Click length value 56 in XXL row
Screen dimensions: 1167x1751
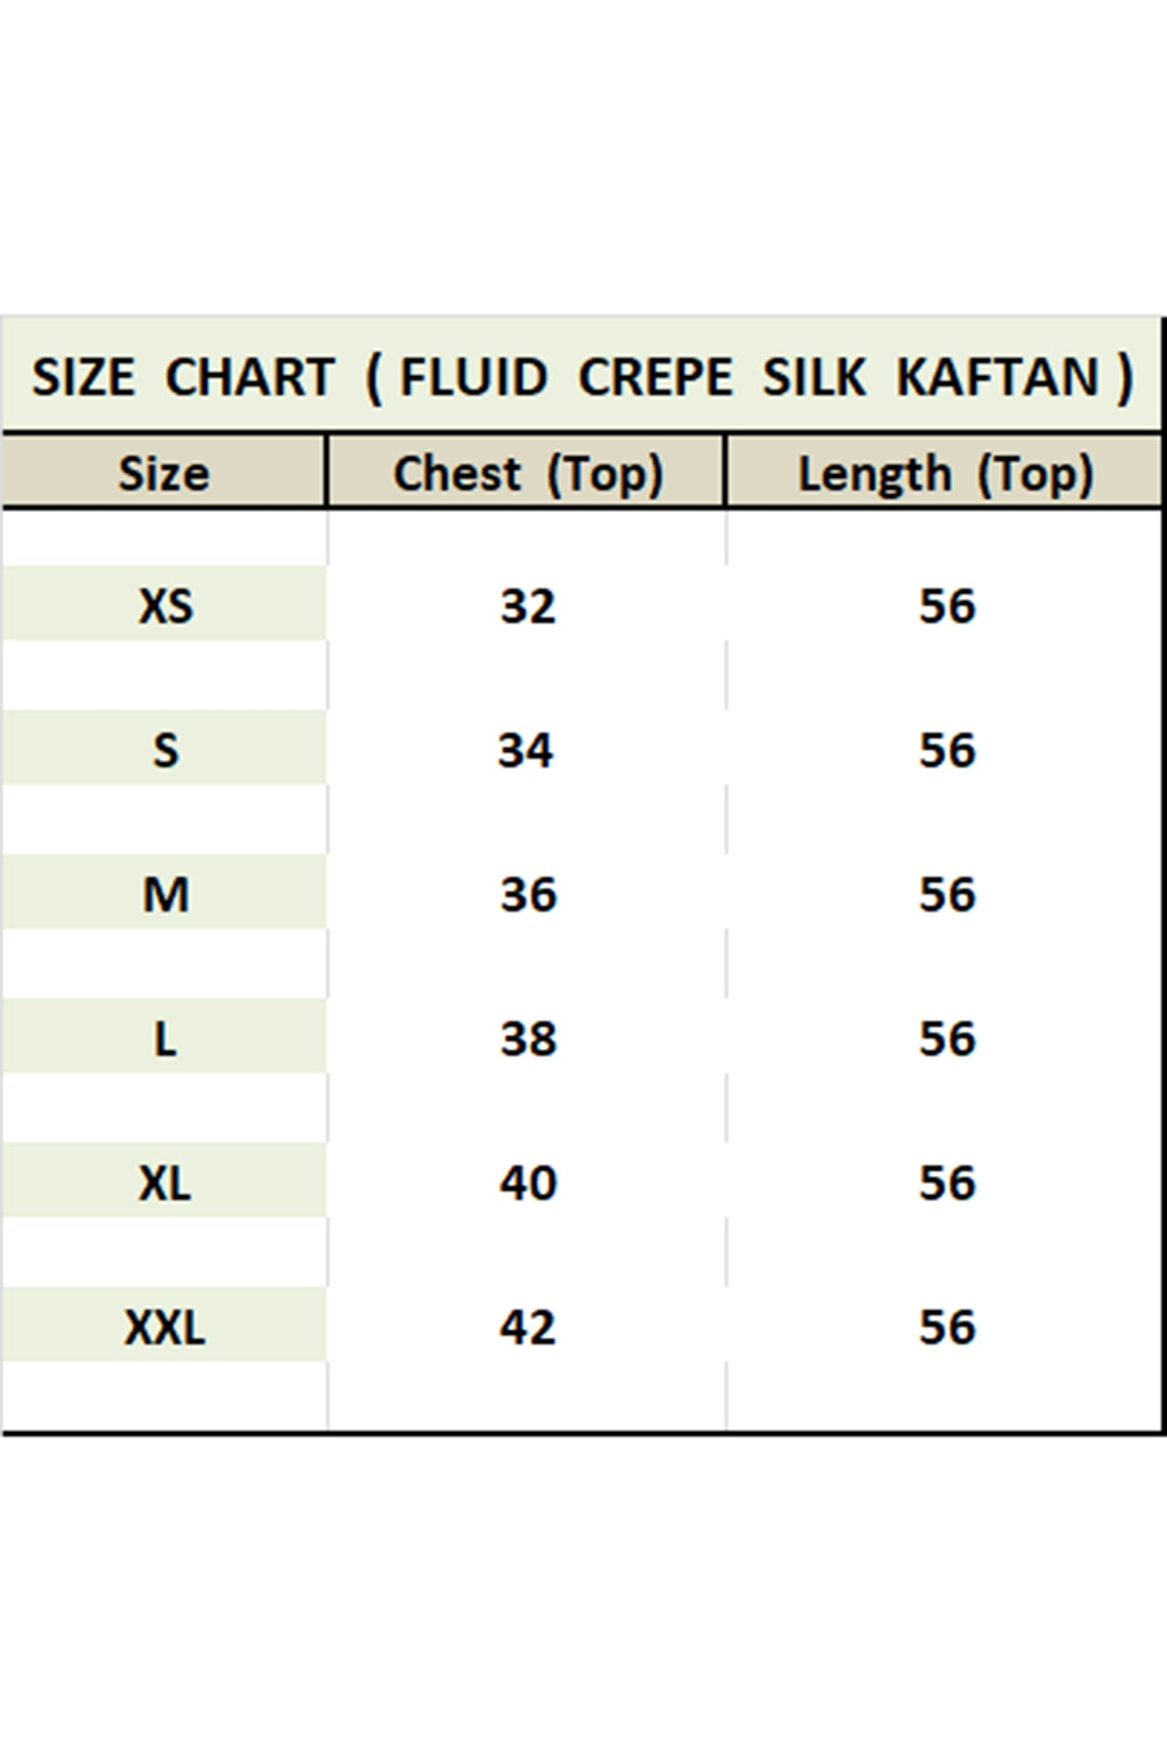(x=947, y=1327)
